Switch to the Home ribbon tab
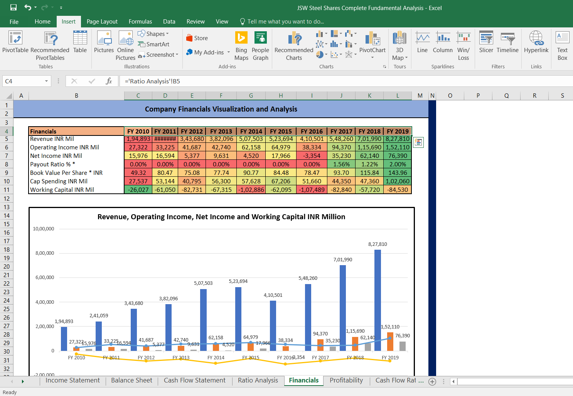This screenshot has height=396, width=573. pyautogui.click(x=42, y=22)
